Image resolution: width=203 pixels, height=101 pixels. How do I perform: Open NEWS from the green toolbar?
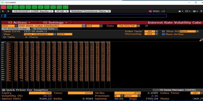coord(22,7)
